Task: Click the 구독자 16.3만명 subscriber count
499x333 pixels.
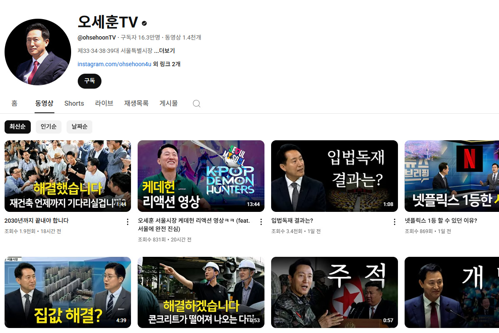Action: tap(140, 37)
